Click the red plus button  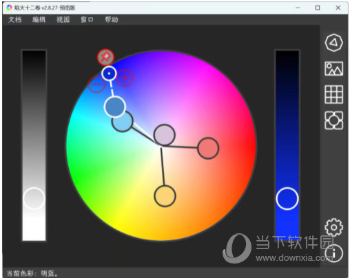(x=125, y=78)
